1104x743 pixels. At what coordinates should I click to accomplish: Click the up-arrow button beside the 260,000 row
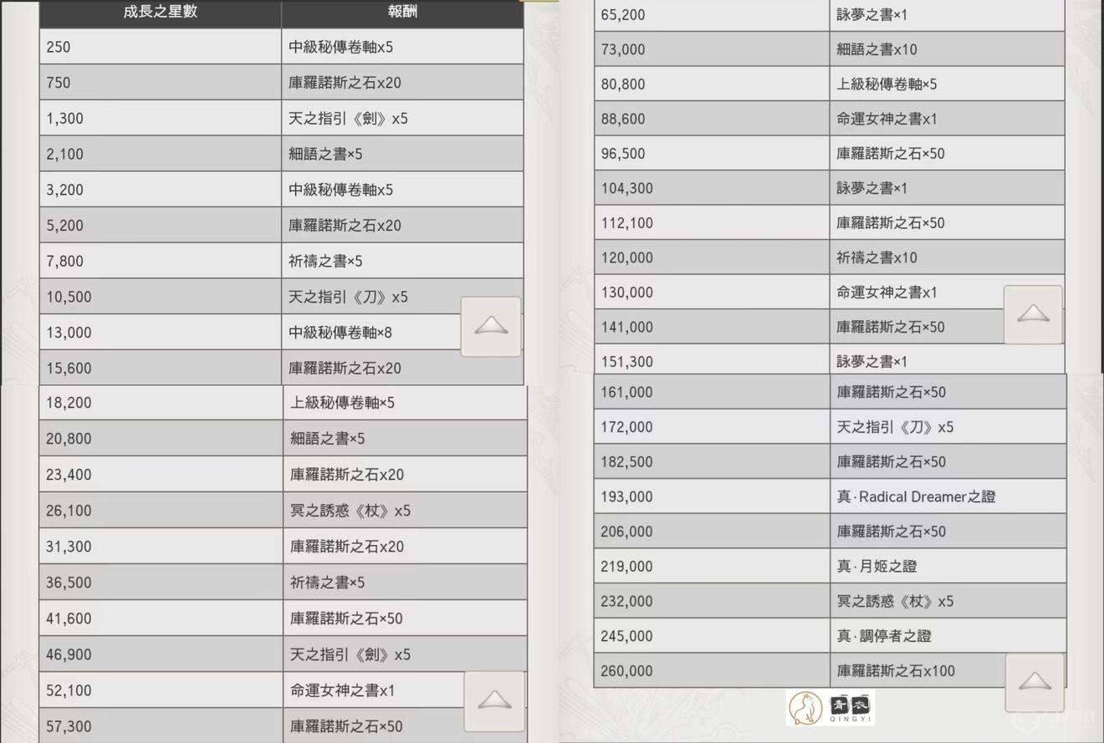coord(1035,682)
